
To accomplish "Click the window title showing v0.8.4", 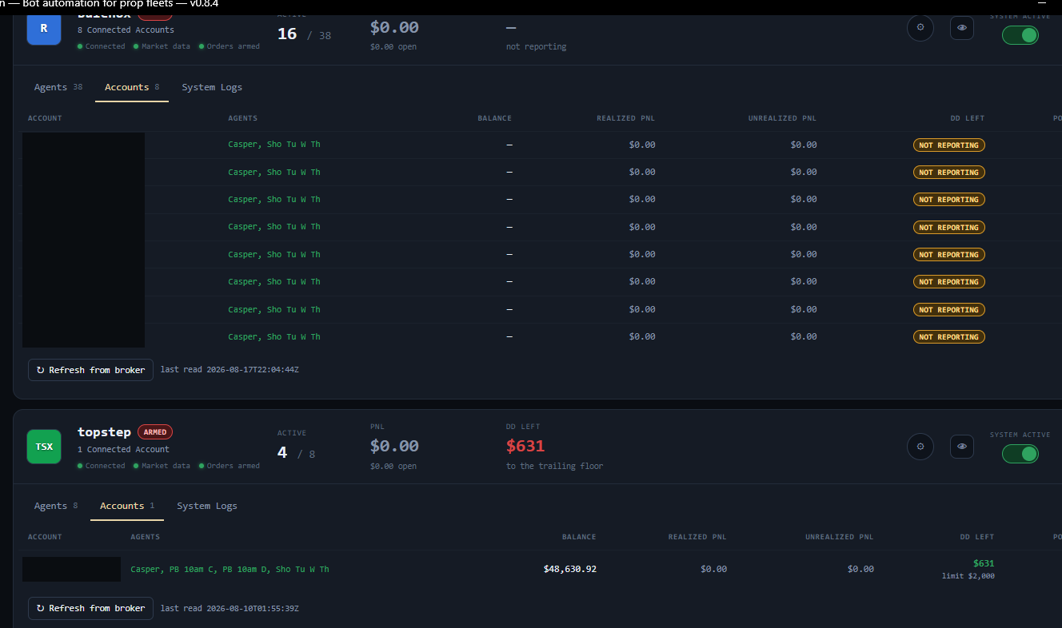I will 110,4.
